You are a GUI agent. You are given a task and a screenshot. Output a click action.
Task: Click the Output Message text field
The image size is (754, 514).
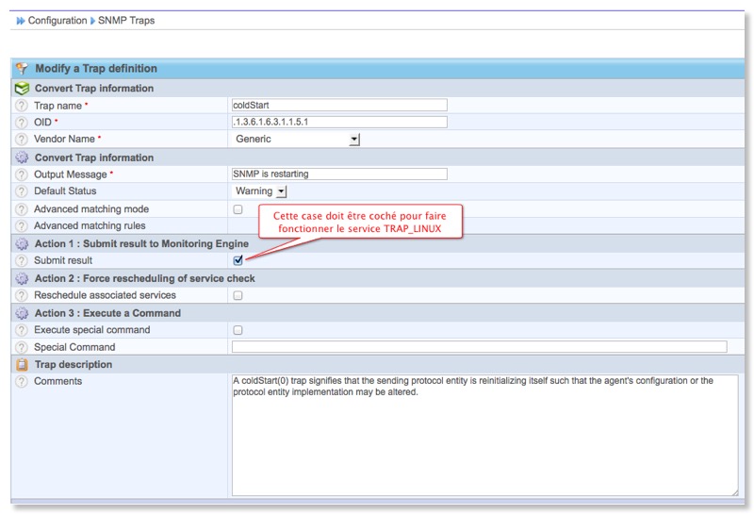pyautogui.click(x=338, y=174)
